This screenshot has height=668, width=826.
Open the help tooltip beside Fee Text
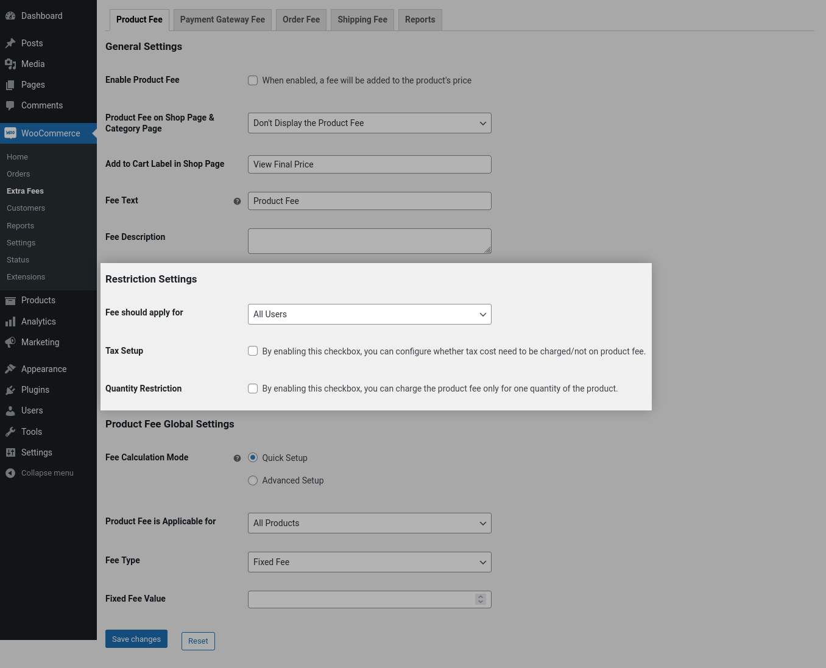click(x=237, y=201)
